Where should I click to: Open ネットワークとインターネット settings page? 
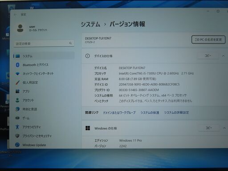click(x=44, y=73)
